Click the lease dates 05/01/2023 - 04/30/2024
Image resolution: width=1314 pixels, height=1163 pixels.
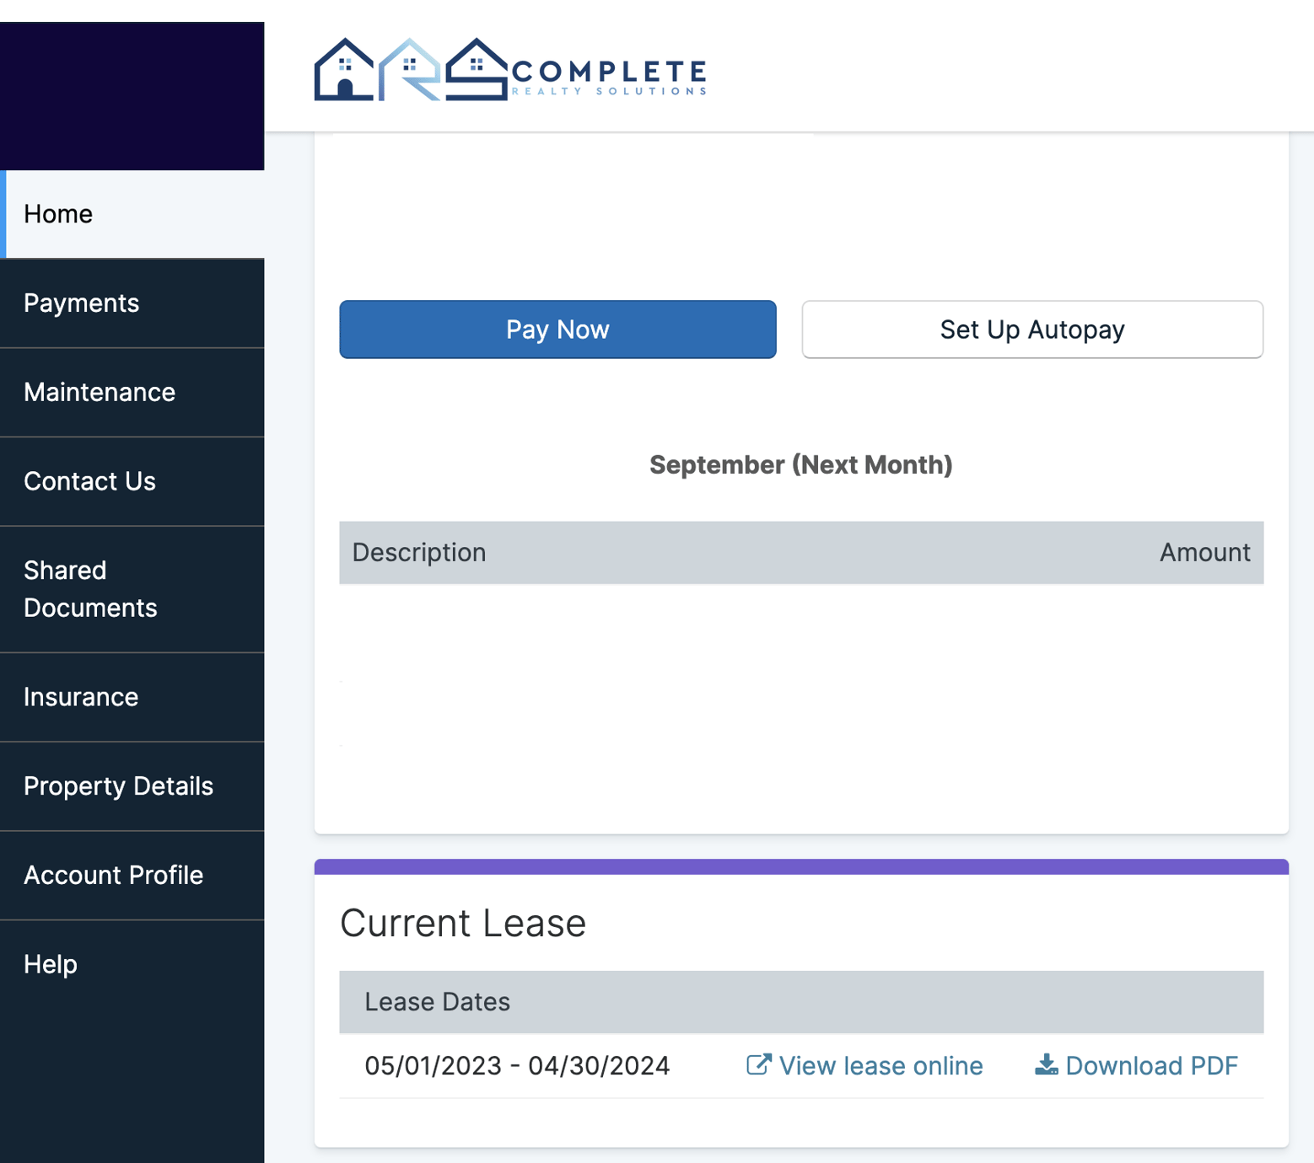pyautogui.click(x=516, y=1064)
